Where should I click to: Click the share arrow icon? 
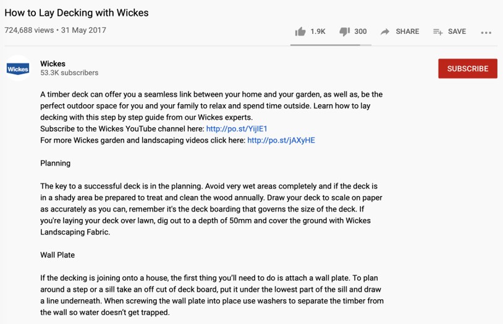(x=385, y=31)
